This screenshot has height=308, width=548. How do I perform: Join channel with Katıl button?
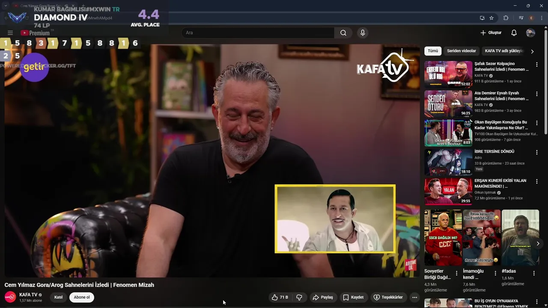point(58,297)
